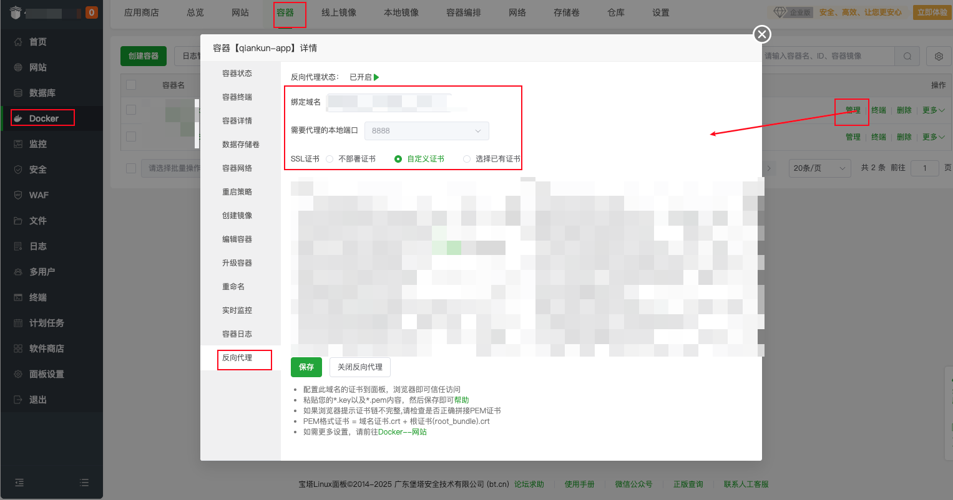This screenshot has height=500, width=953.
Task: Click the 文件 folder icon in sidebar
Action: [x=18, y=221]
